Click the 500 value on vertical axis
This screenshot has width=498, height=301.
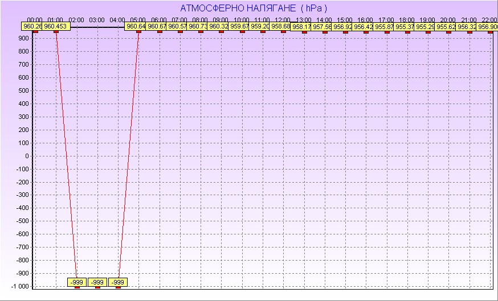coord(23,90)
